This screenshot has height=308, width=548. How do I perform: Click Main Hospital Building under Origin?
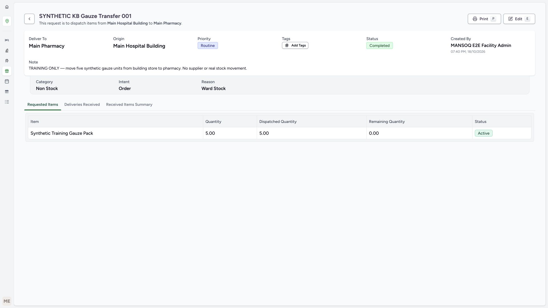(139, 46)
